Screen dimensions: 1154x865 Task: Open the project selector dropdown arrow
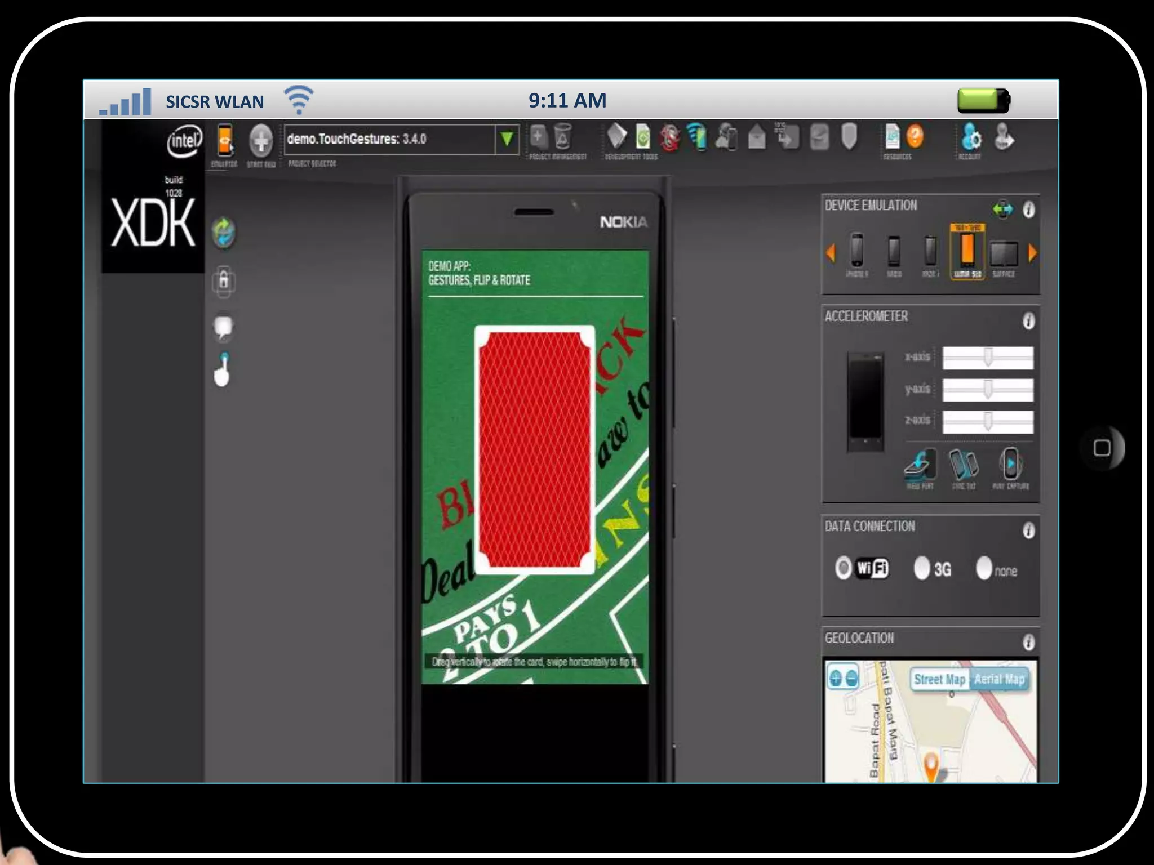coord(507,139)
